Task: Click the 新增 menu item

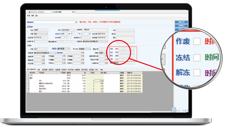Action: click(x=29, y=16)
